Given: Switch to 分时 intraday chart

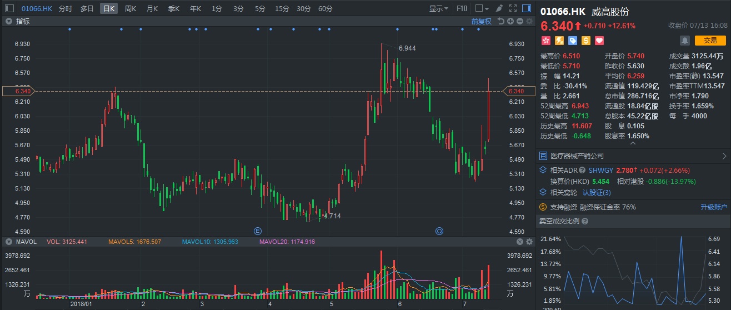Looking at the screenshot, I should (x=66, y=8).
